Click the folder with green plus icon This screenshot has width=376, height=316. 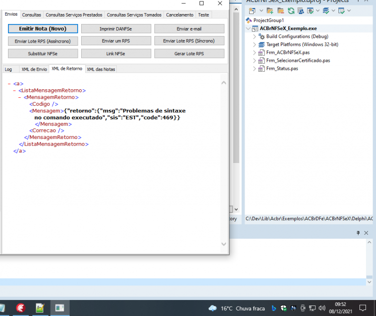coord(270,11)
